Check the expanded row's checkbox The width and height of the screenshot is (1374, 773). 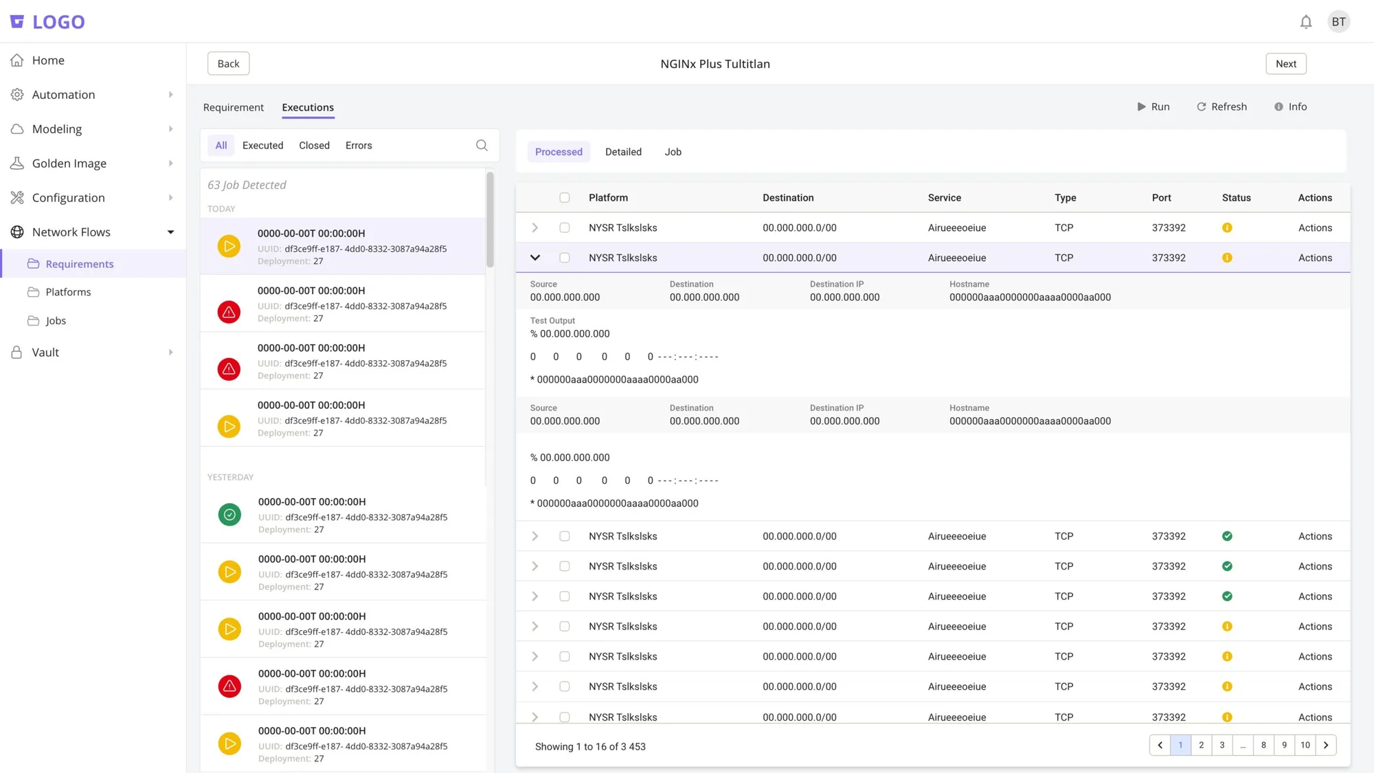565,258
